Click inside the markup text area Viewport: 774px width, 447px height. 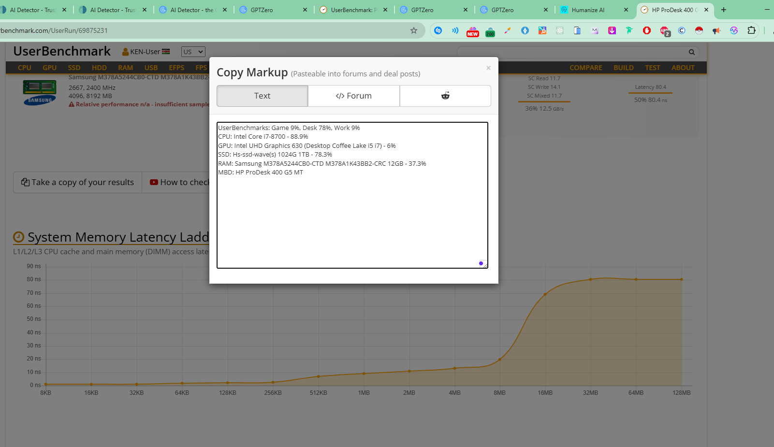pyautogui.click(x=352, y=217)
